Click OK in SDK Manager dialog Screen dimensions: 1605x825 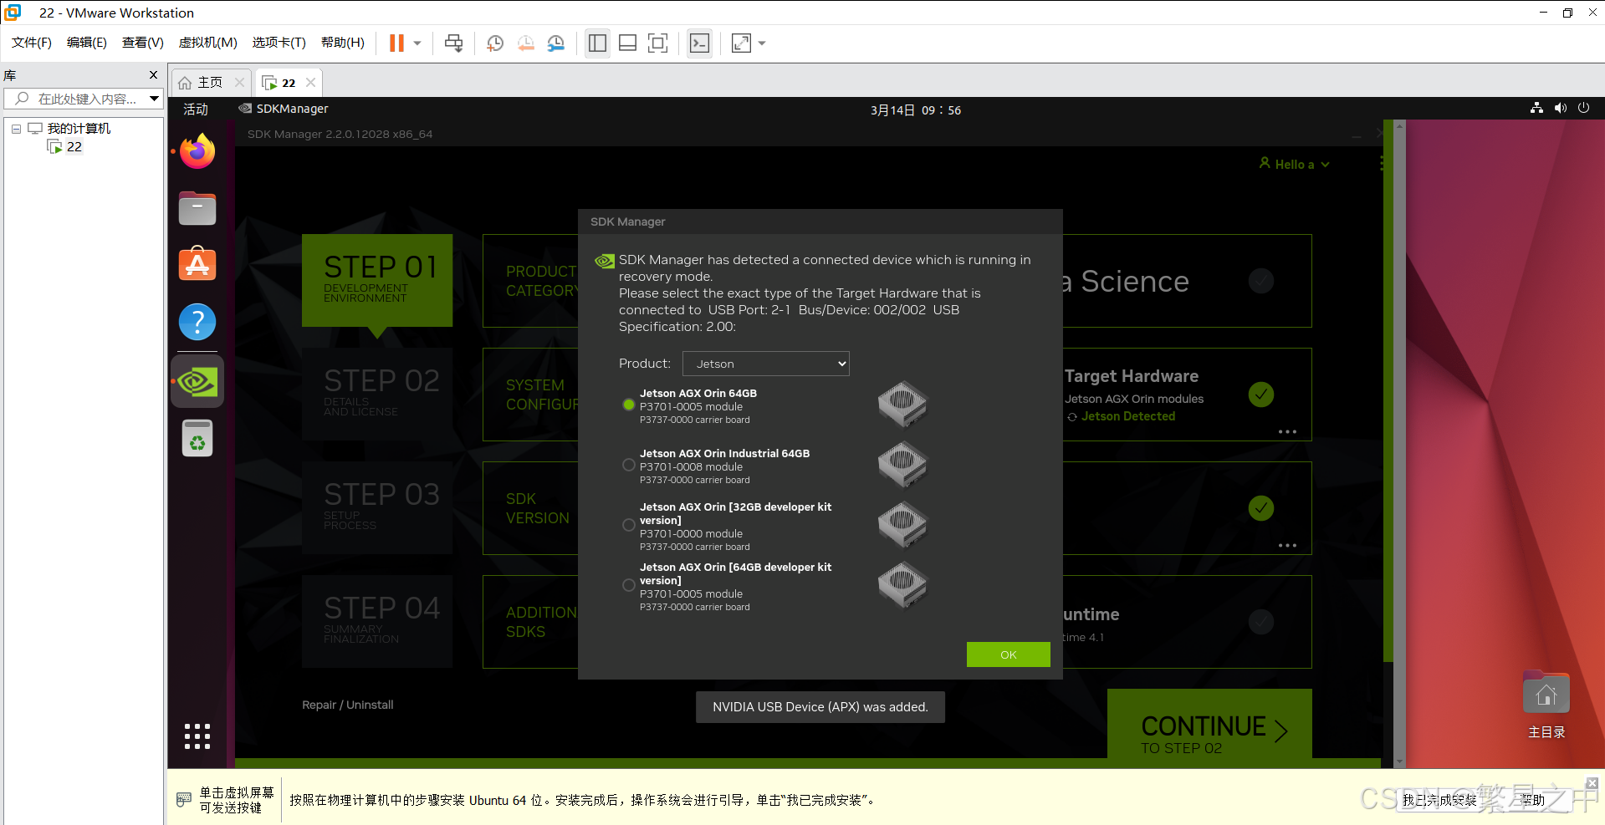coord(1009,654)
